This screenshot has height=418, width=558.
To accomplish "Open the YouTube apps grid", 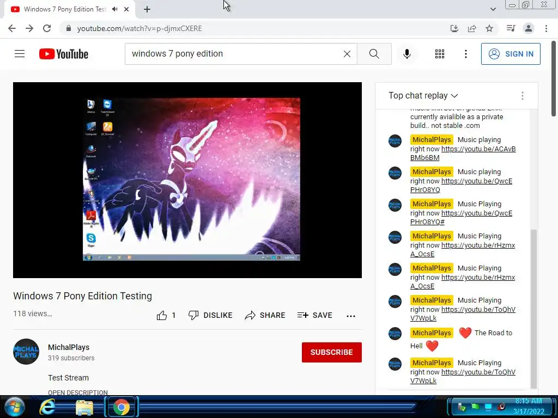I will coord(440,54).
